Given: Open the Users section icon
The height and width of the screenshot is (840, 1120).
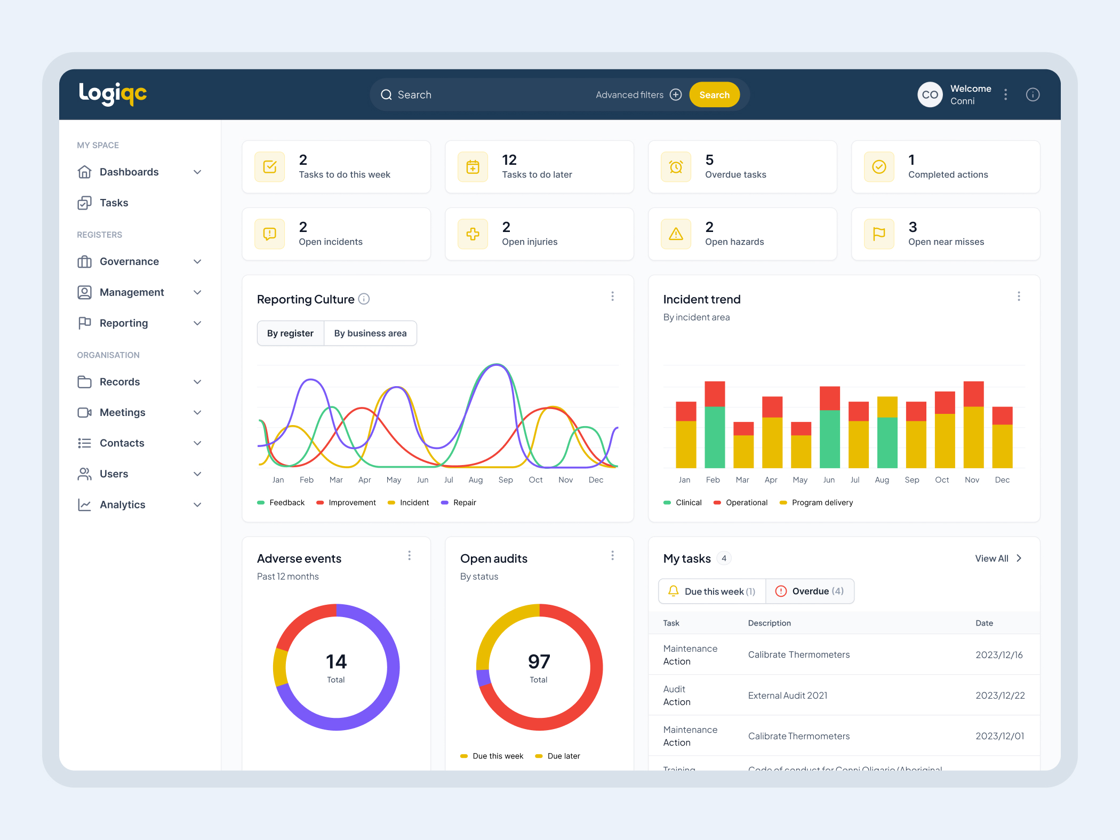Looking at the screenshot, I should tap(85, 474).
